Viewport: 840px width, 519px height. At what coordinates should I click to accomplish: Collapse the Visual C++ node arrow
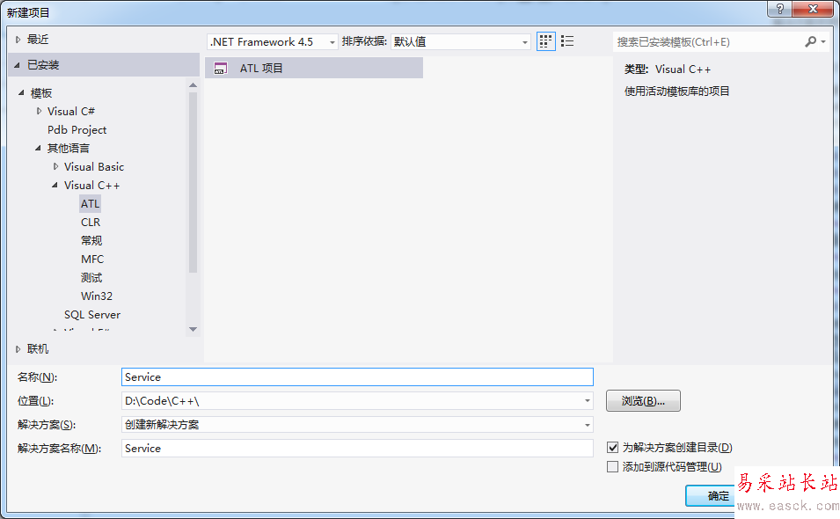[55, 185]
